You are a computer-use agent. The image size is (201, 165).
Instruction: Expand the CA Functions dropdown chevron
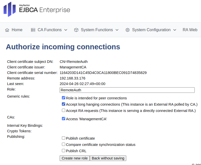pyautogui.click(x=66, y=30)
